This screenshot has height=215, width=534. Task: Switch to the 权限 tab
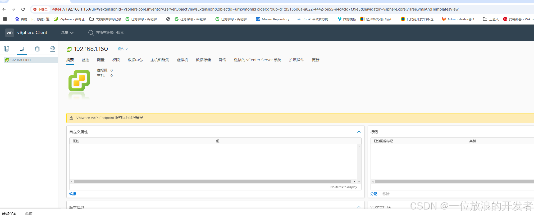click(116, 60)
